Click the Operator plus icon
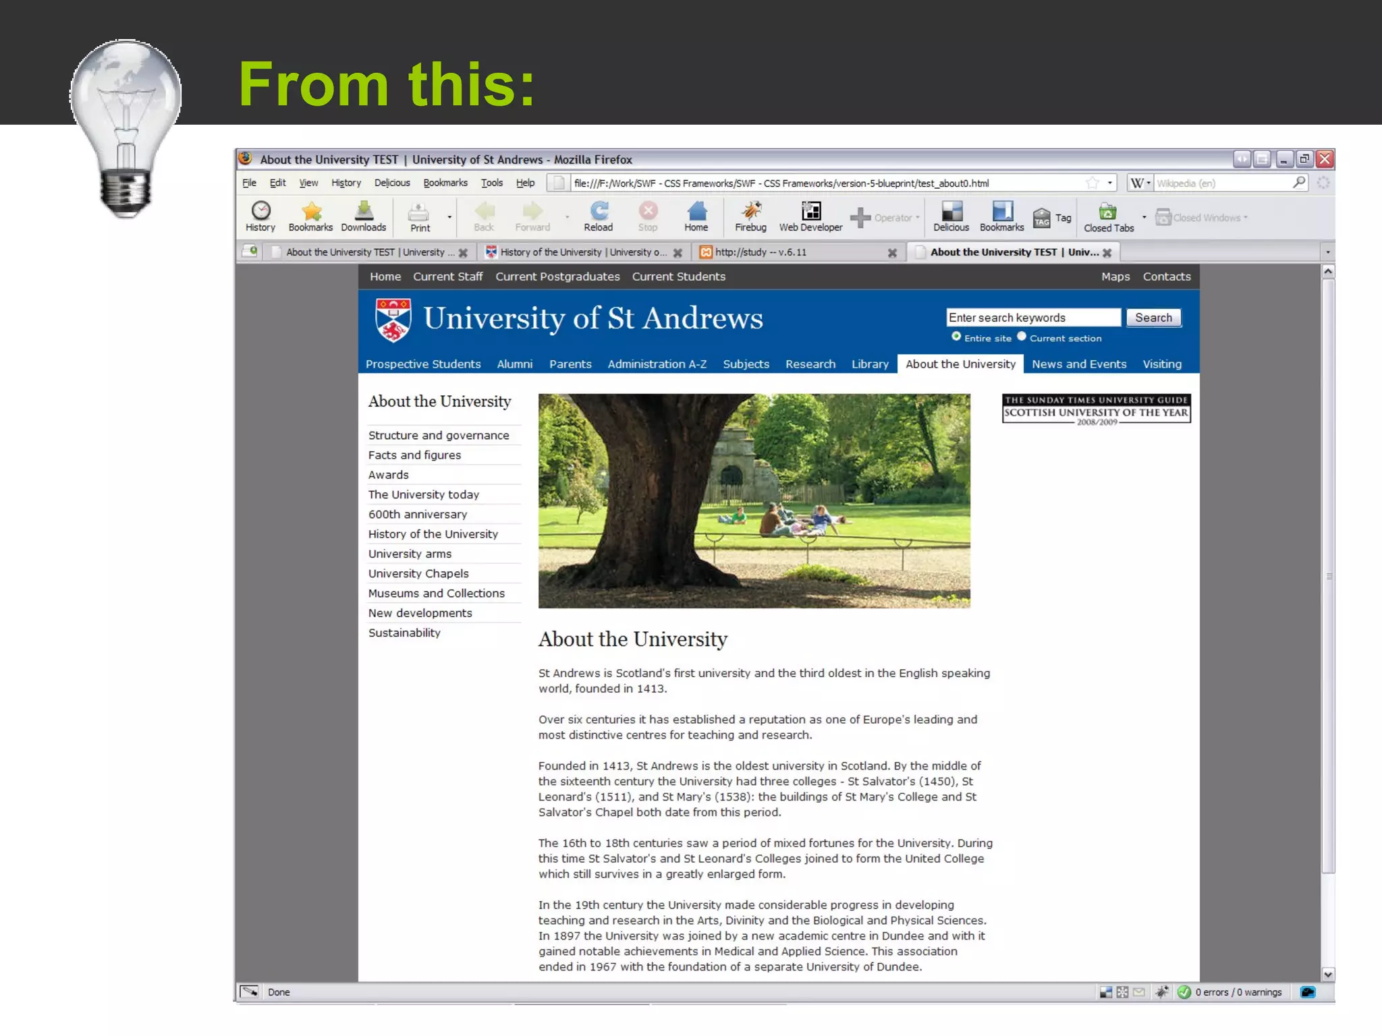Screen dimensions: 1382x1036 [860, 217]
